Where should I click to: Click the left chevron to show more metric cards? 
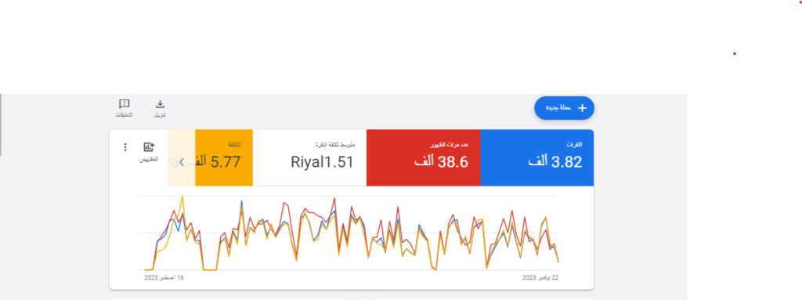182,162
